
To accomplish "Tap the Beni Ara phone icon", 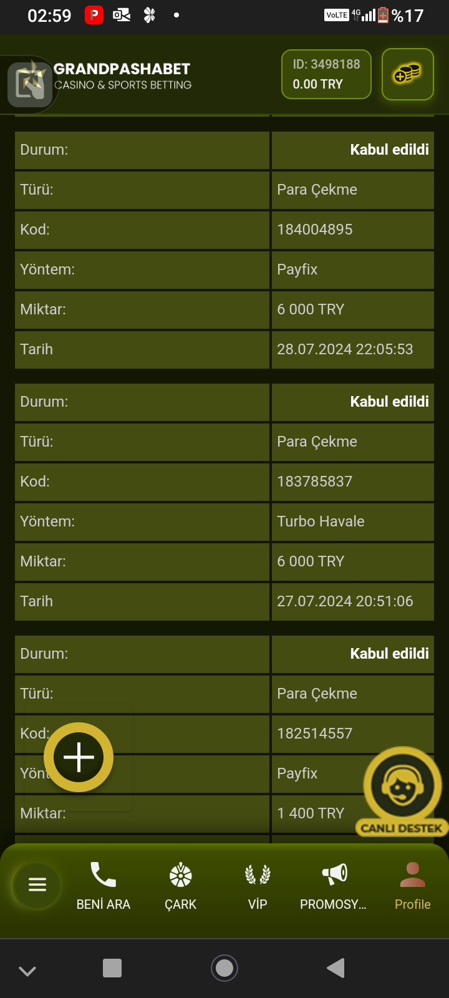I will point(103,875).
